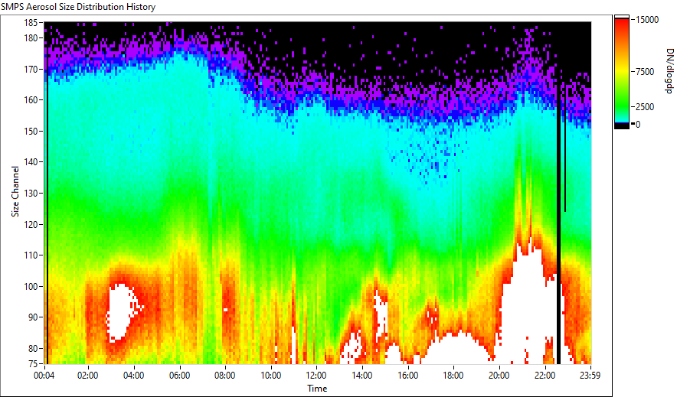The height and width of the screenshot is (397, 677).
Task: Click the 180 size channel tick
Action: click(x=31, y=38)
